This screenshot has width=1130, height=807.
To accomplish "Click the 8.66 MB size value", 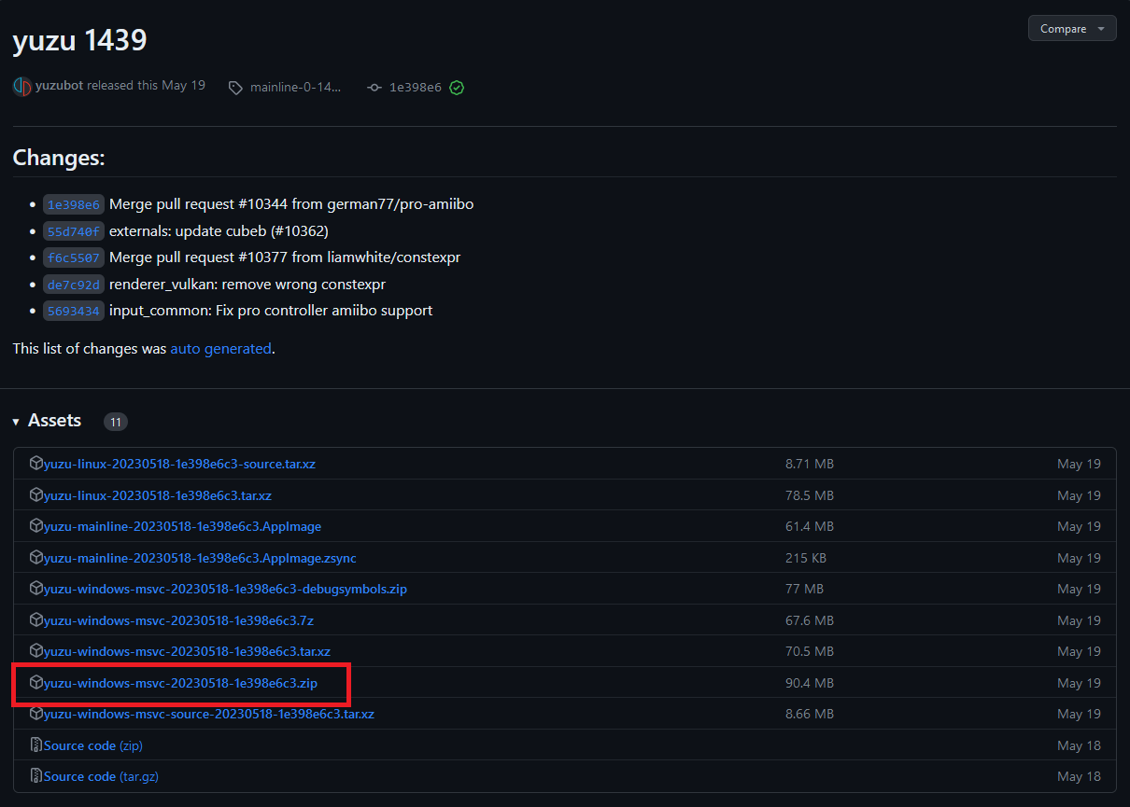I will [x=810, y=714].
